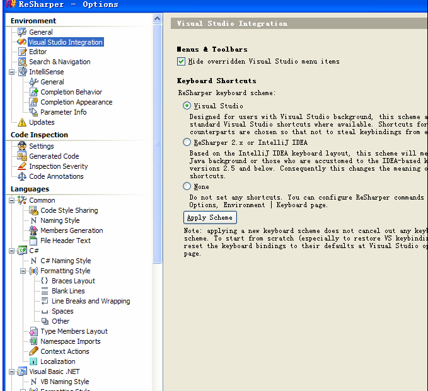The width and height of the screenshot is (428, 391).
Task: Click the Environment section header
Action: coord(33,21)
